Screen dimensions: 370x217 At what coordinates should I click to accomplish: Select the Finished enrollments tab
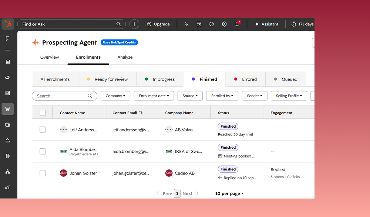coord(204,79)
